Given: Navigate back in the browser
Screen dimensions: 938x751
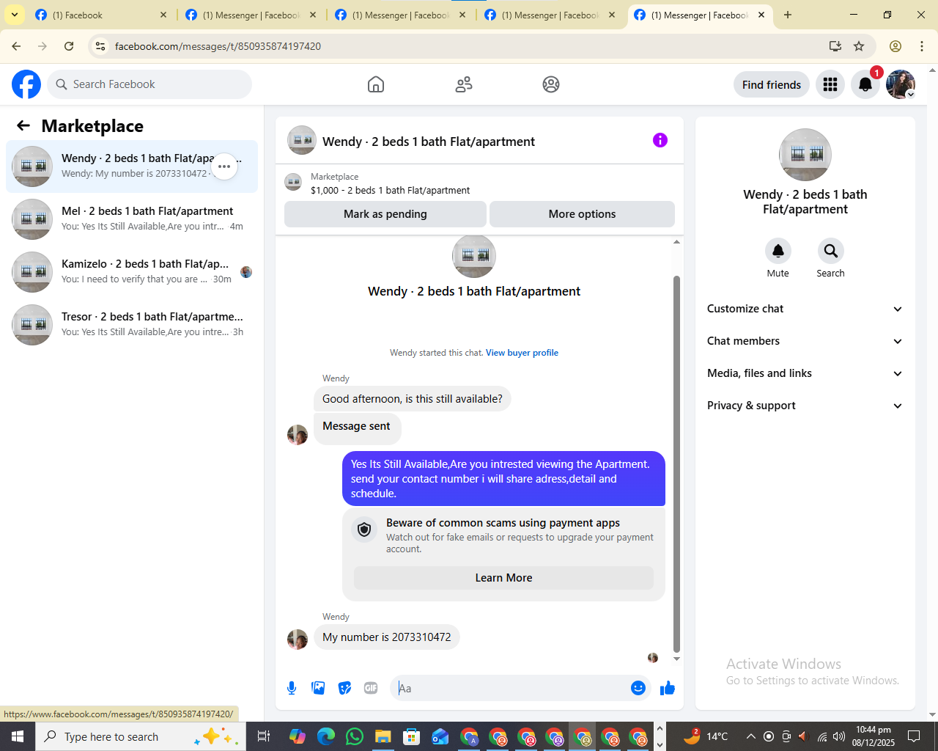Looking at the screenshot, I should click(x=16, y=46).
